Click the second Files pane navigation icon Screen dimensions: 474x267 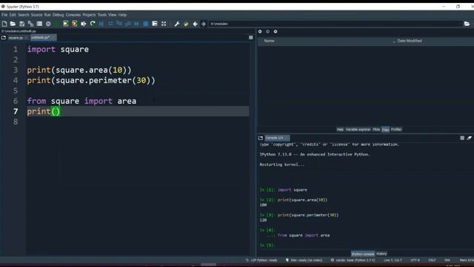click(x=267, y=31)
